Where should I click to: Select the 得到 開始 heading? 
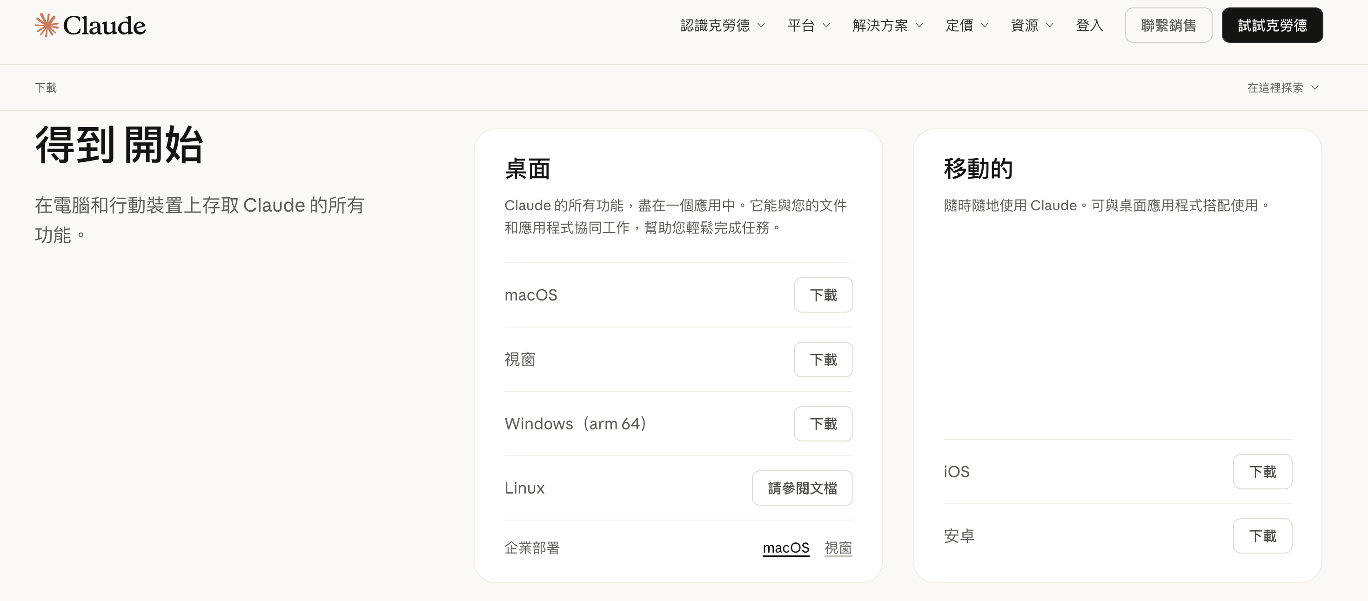pos(119,145)
